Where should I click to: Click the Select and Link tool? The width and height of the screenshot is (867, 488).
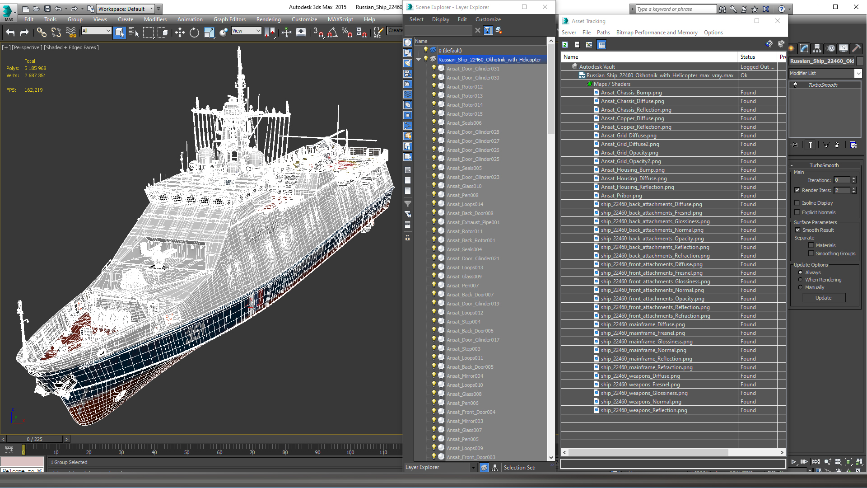click(x=42, y=32)
